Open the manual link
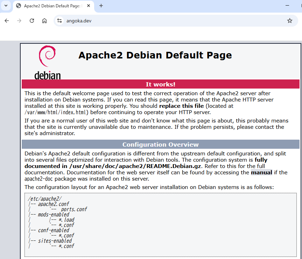Viewport: 302px width, 259px height. (x=261, y=172)
